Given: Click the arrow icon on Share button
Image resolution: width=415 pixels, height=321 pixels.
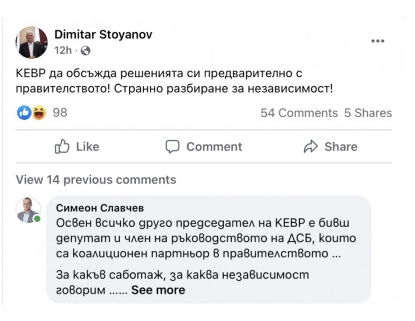Looking at the screenshot, I should point(311,147).
